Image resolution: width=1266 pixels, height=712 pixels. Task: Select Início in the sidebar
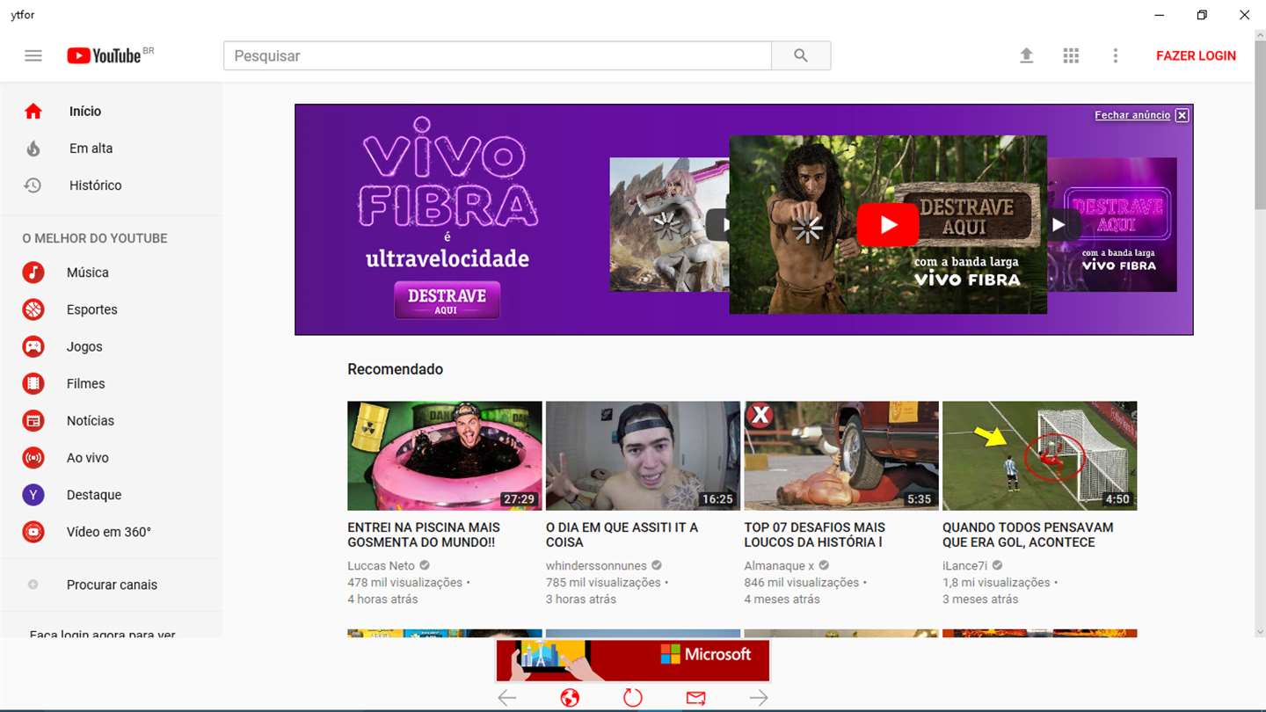tap(85, 112)
